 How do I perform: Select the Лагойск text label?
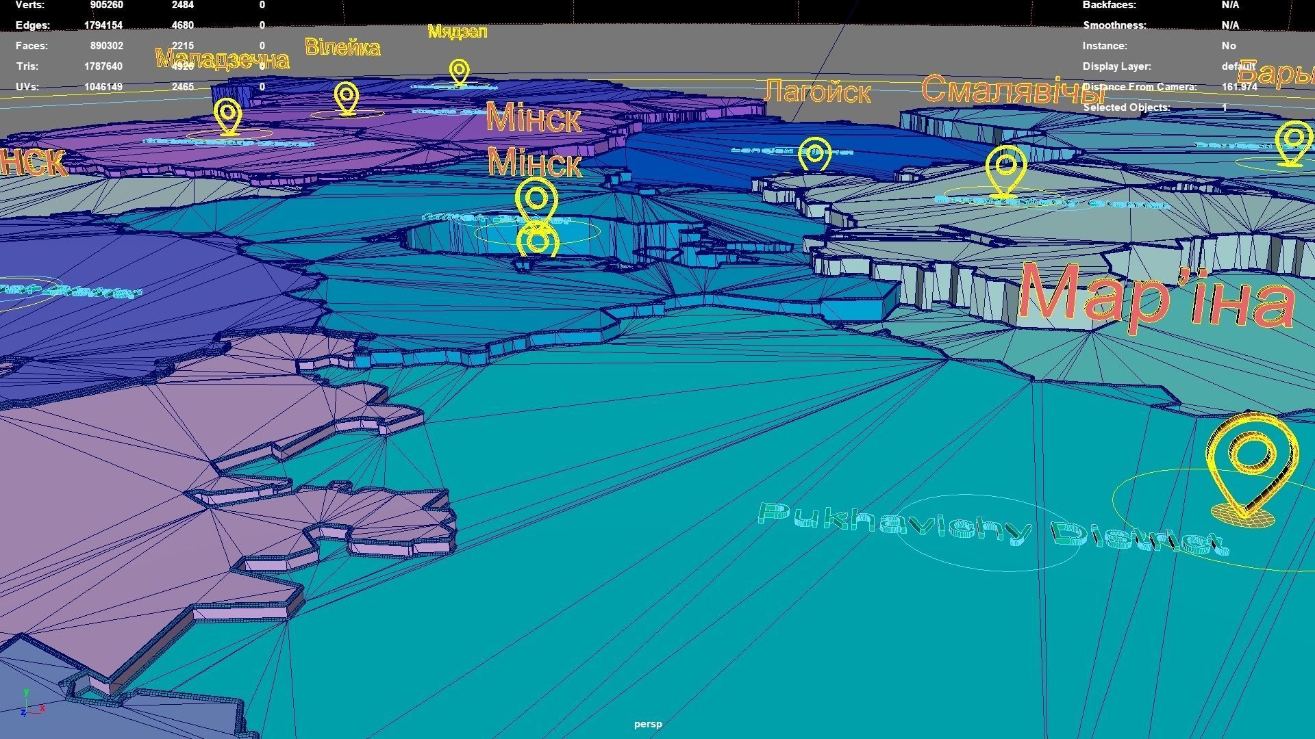[x=816, y=92]
